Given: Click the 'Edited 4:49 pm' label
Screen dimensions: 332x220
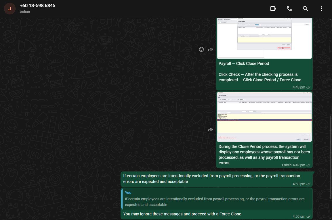Looking at the screenshot, I should tap(293, 165).
